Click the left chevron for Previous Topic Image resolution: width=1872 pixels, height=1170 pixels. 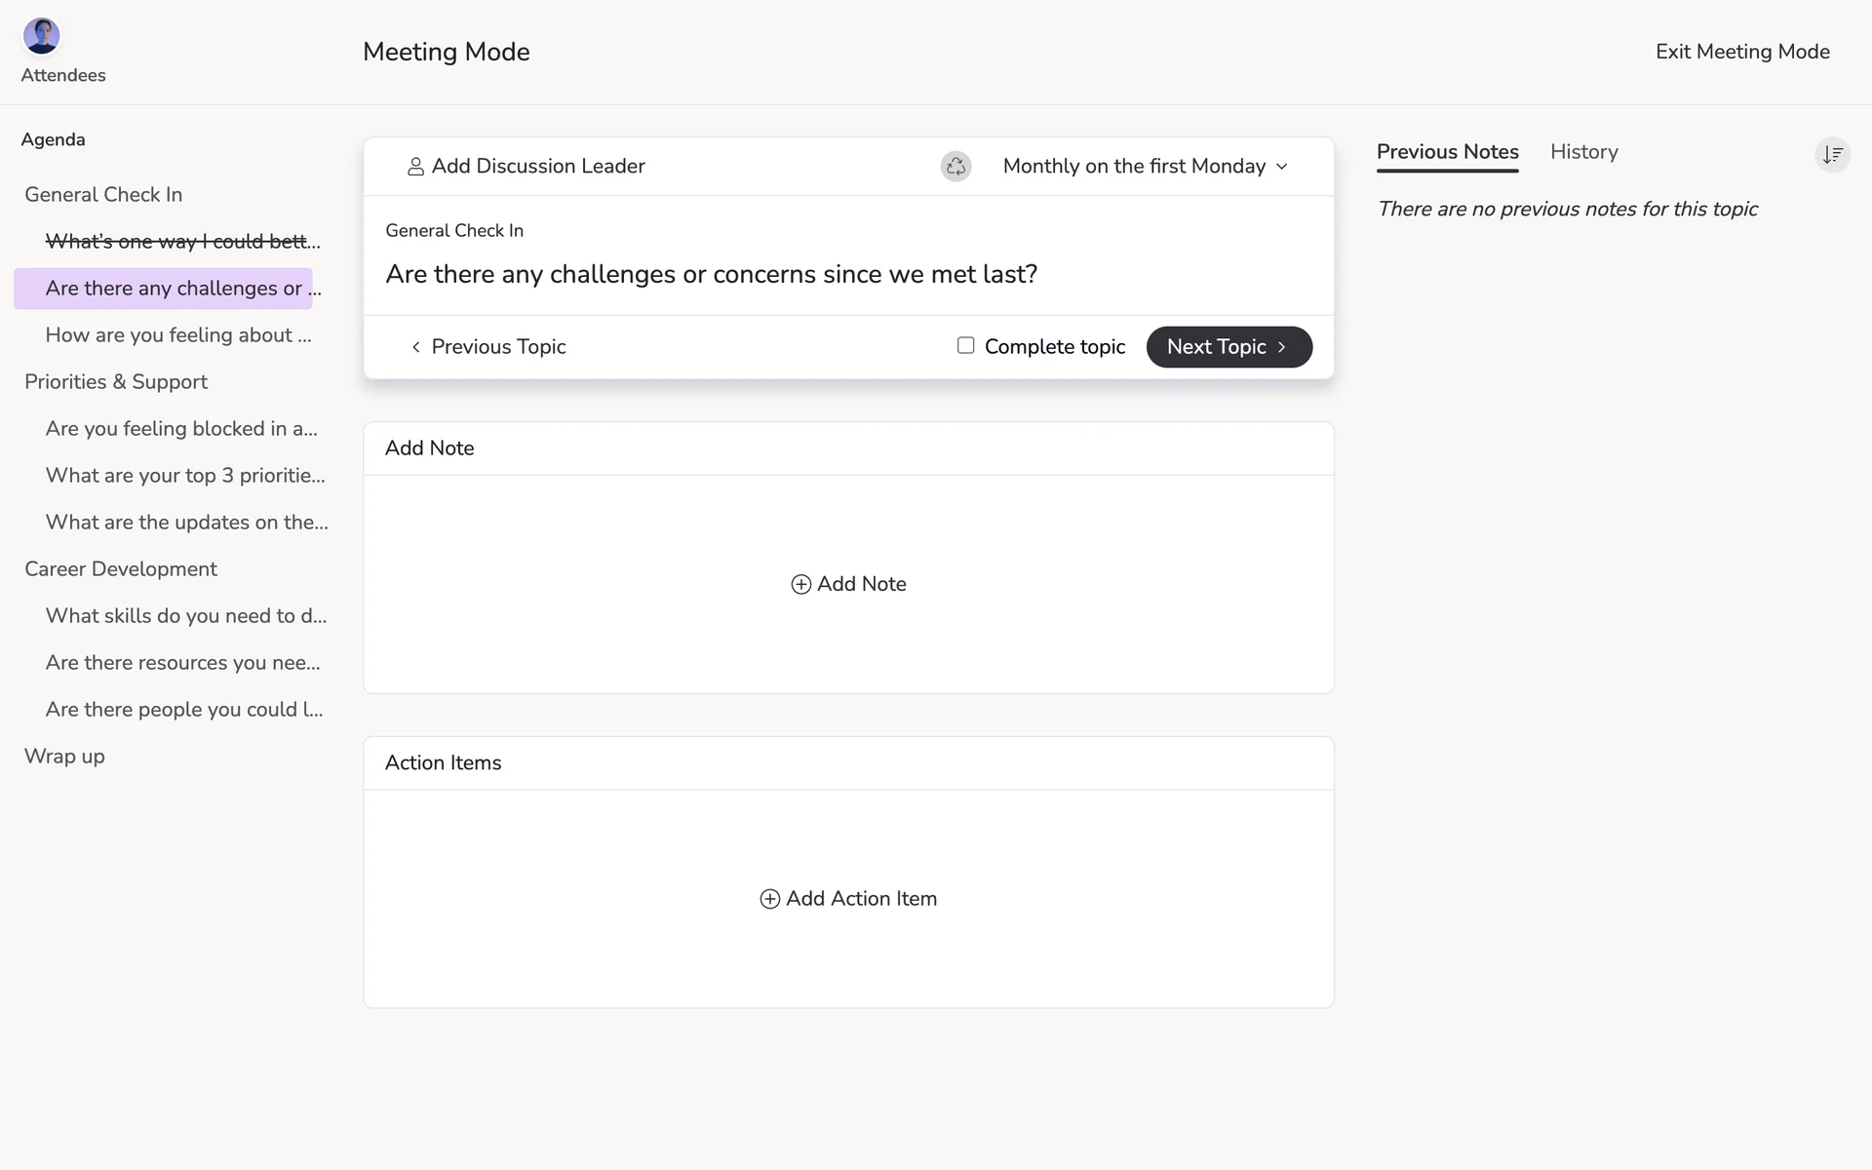pyautogui.click(x=416, y=347)
